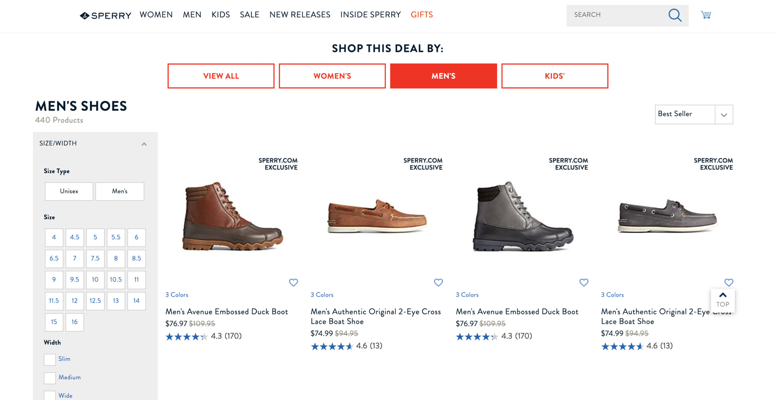
Task: Add grey Avenue Duck Boot to wishlist
Action: pos(584,282)
